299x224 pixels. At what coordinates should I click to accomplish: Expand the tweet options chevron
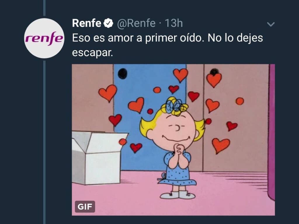coord(271,24)
